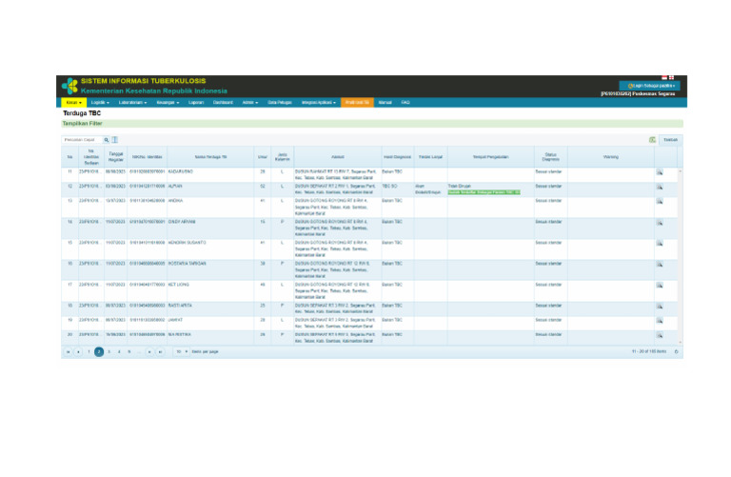Open the Integrasi Aplikasi dropdown menu
Screen dimensions: 731x477
pos(319,103)
